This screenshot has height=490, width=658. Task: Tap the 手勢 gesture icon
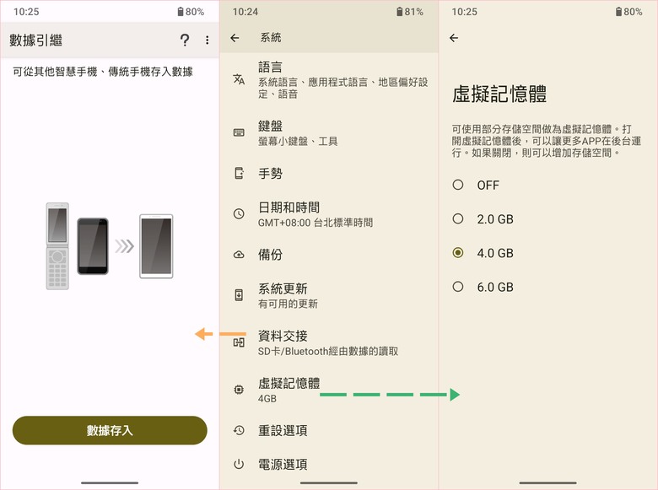point(239,173)
